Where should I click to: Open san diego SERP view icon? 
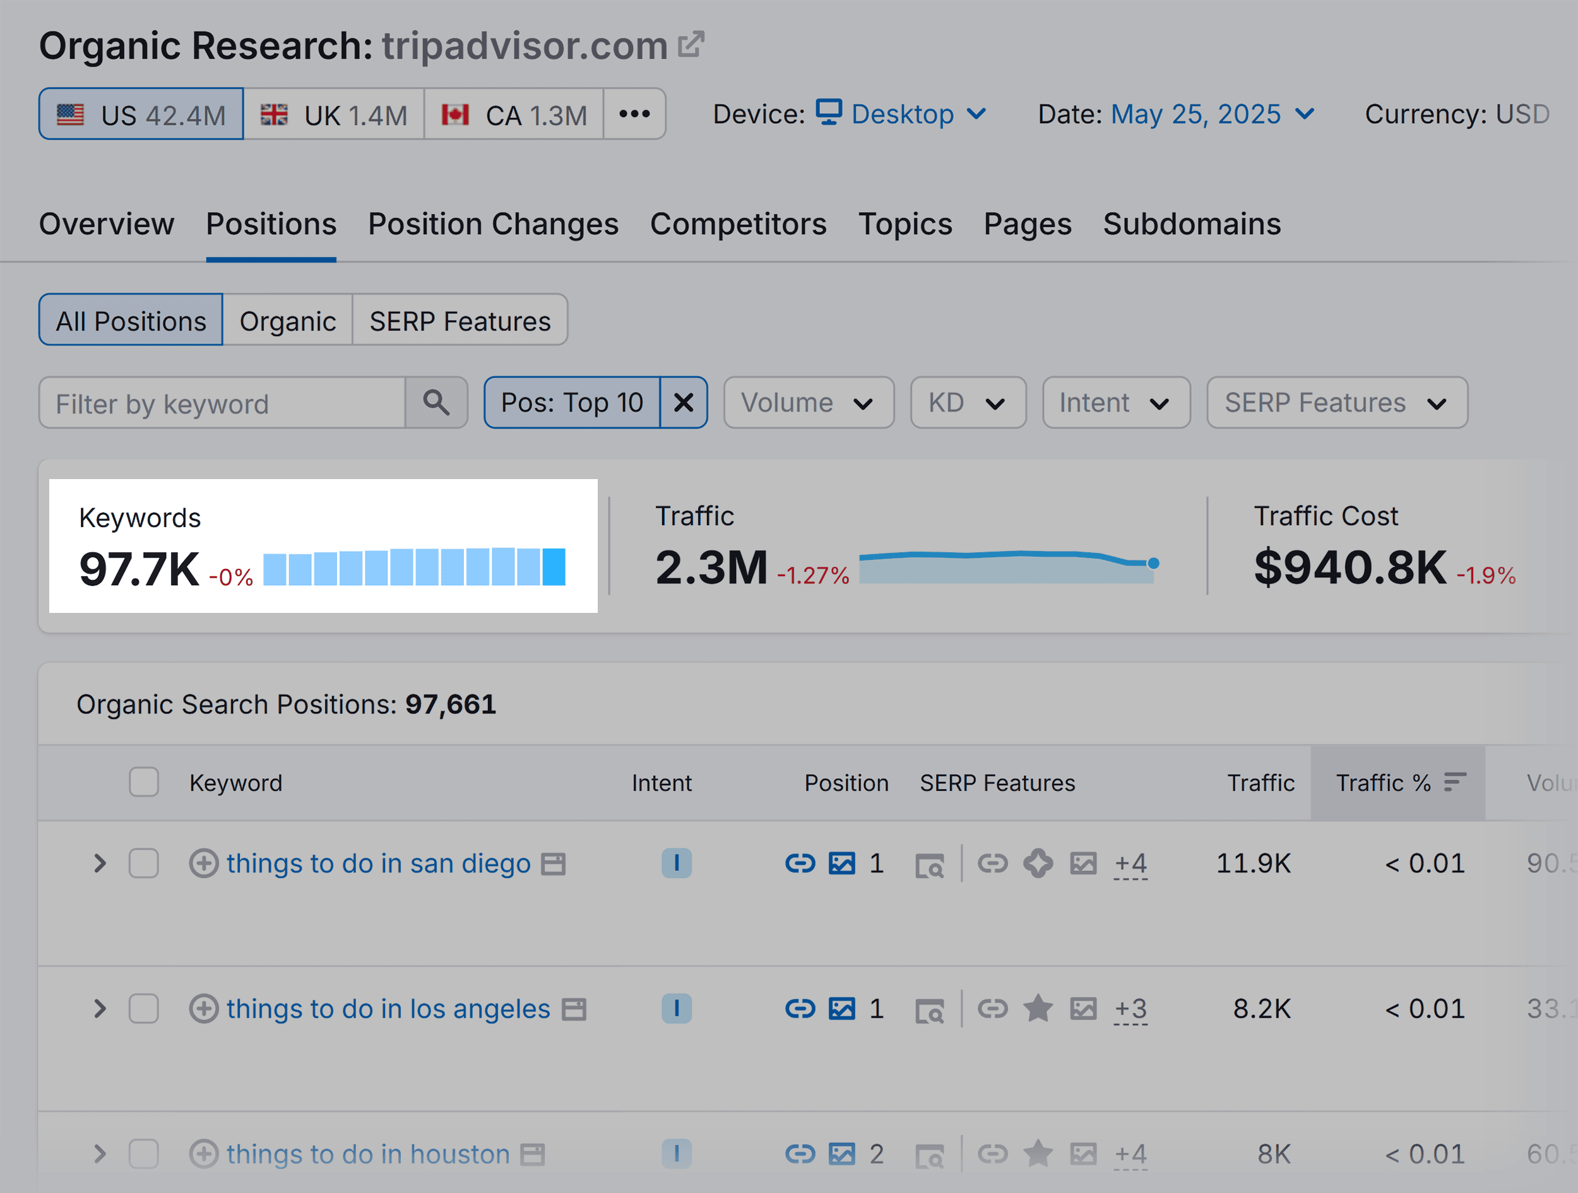coord(930,865)
